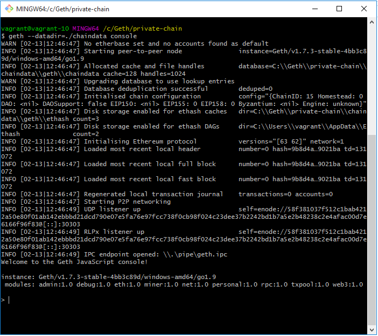Click the '/c/Geth/private-chain' path in the prompt
The width and height of the screenshot is (378, 336).
point(143,28)
